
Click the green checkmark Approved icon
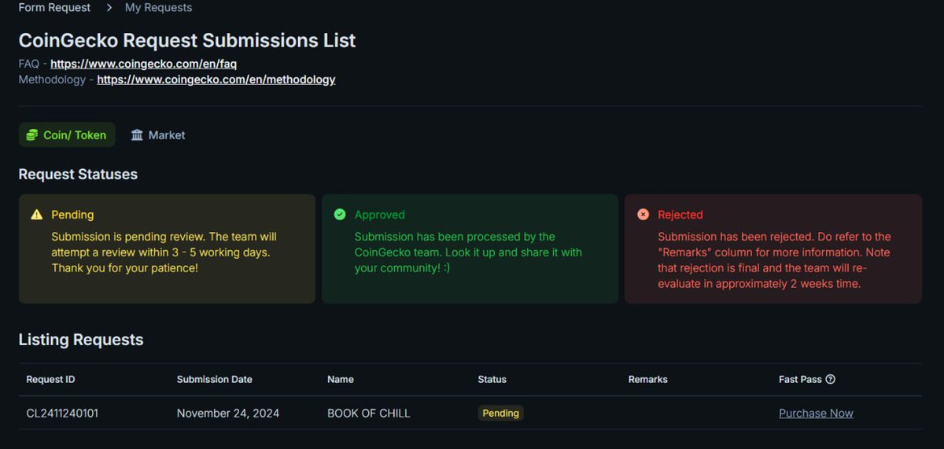pyautogui.click(x=340, y=214)
